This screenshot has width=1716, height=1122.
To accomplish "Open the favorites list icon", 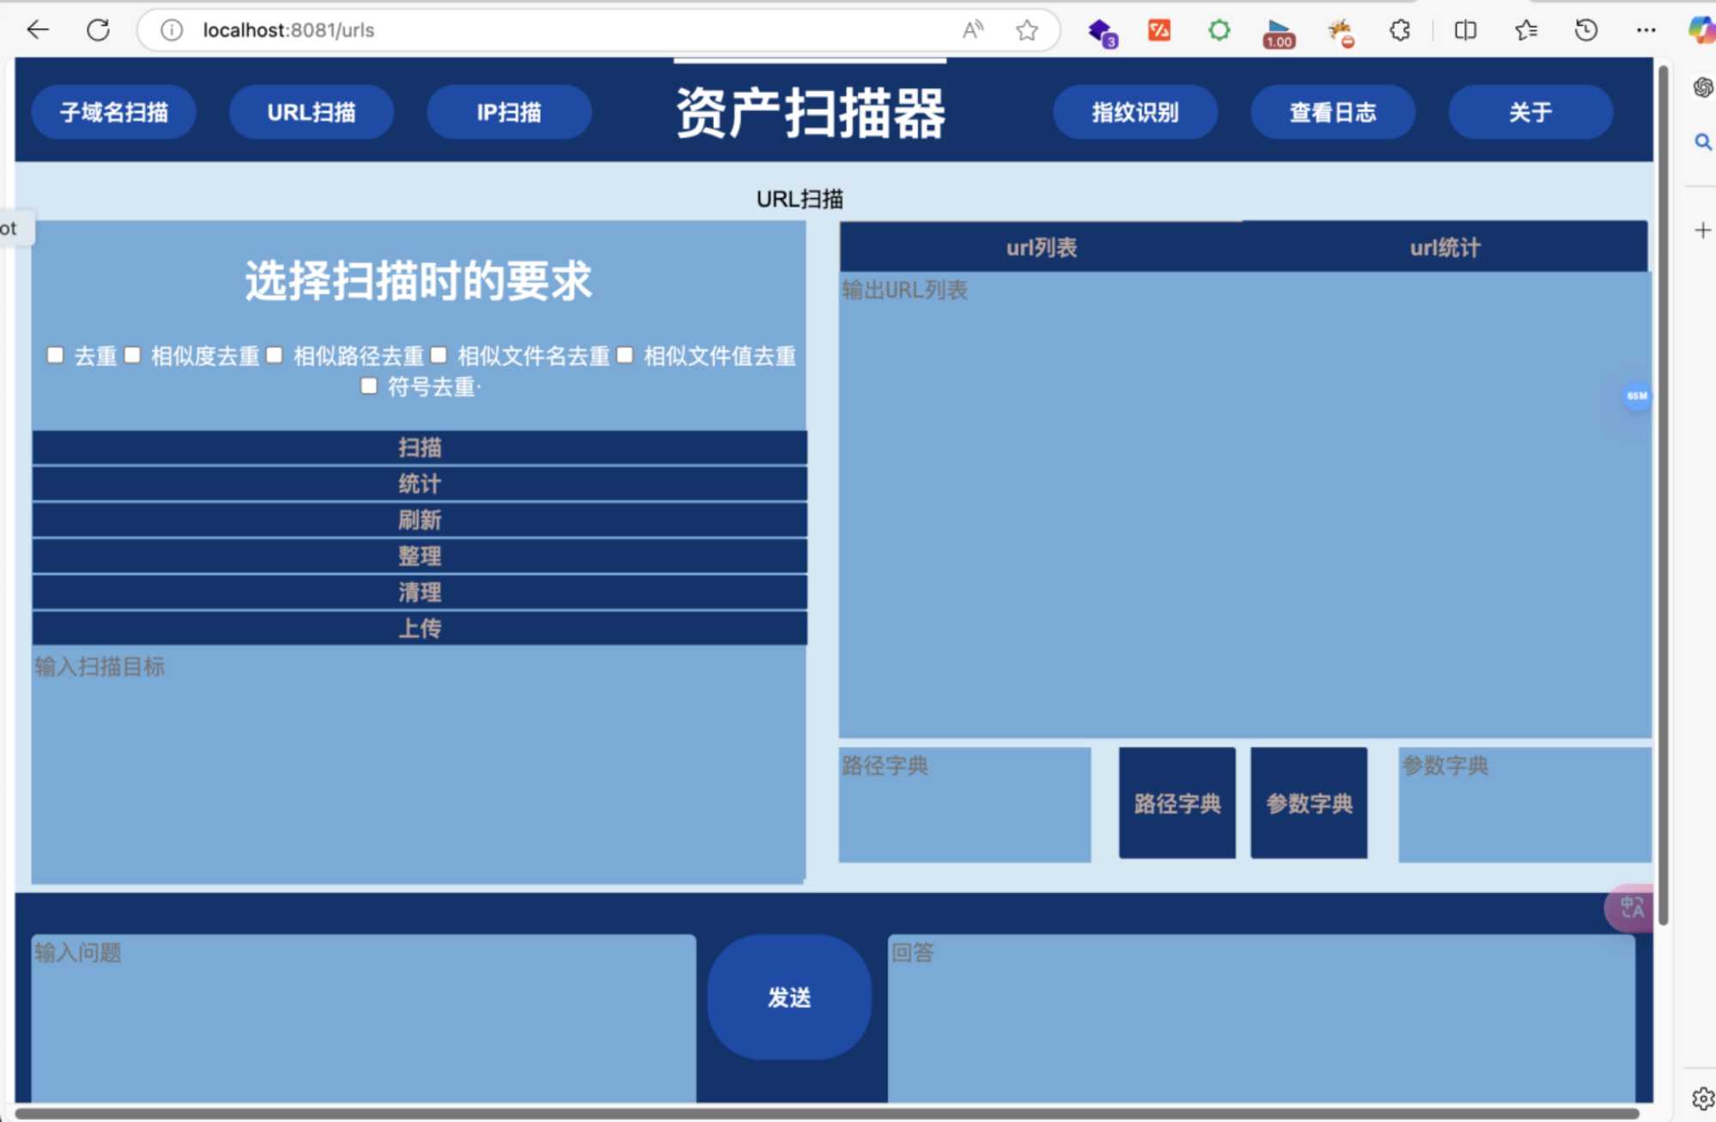I will [x=1526, y=31].
